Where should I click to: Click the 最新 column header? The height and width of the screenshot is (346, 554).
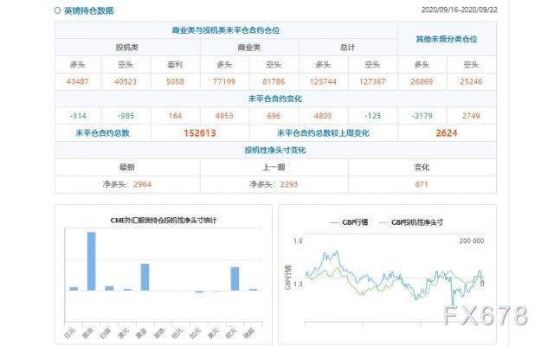[x=127, y=167]
